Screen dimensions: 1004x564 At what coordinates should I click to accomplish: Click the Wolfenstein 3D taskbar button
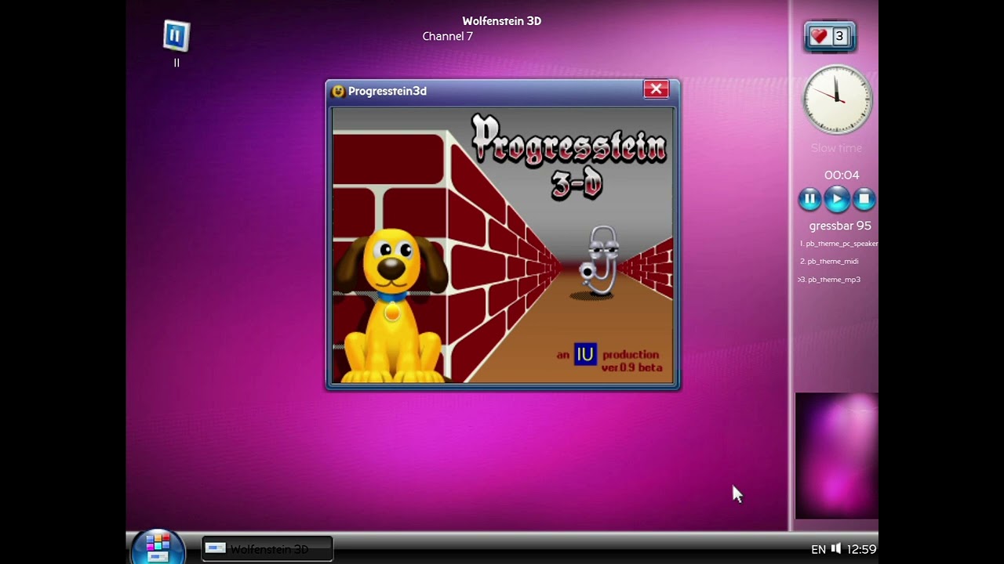pyautogui.click(x=267, y=549)
